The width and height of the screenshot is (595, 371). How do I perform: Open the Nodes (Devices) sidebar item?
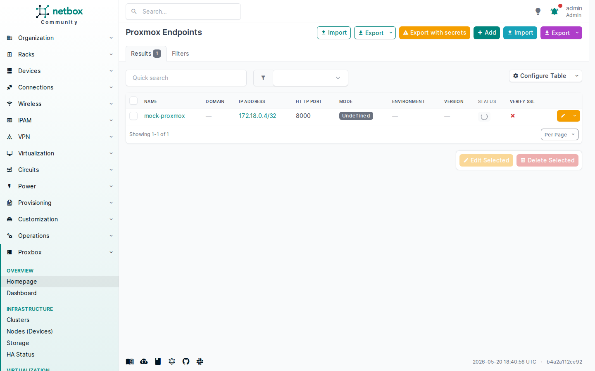pyautogui.click(x=59, y=331)
